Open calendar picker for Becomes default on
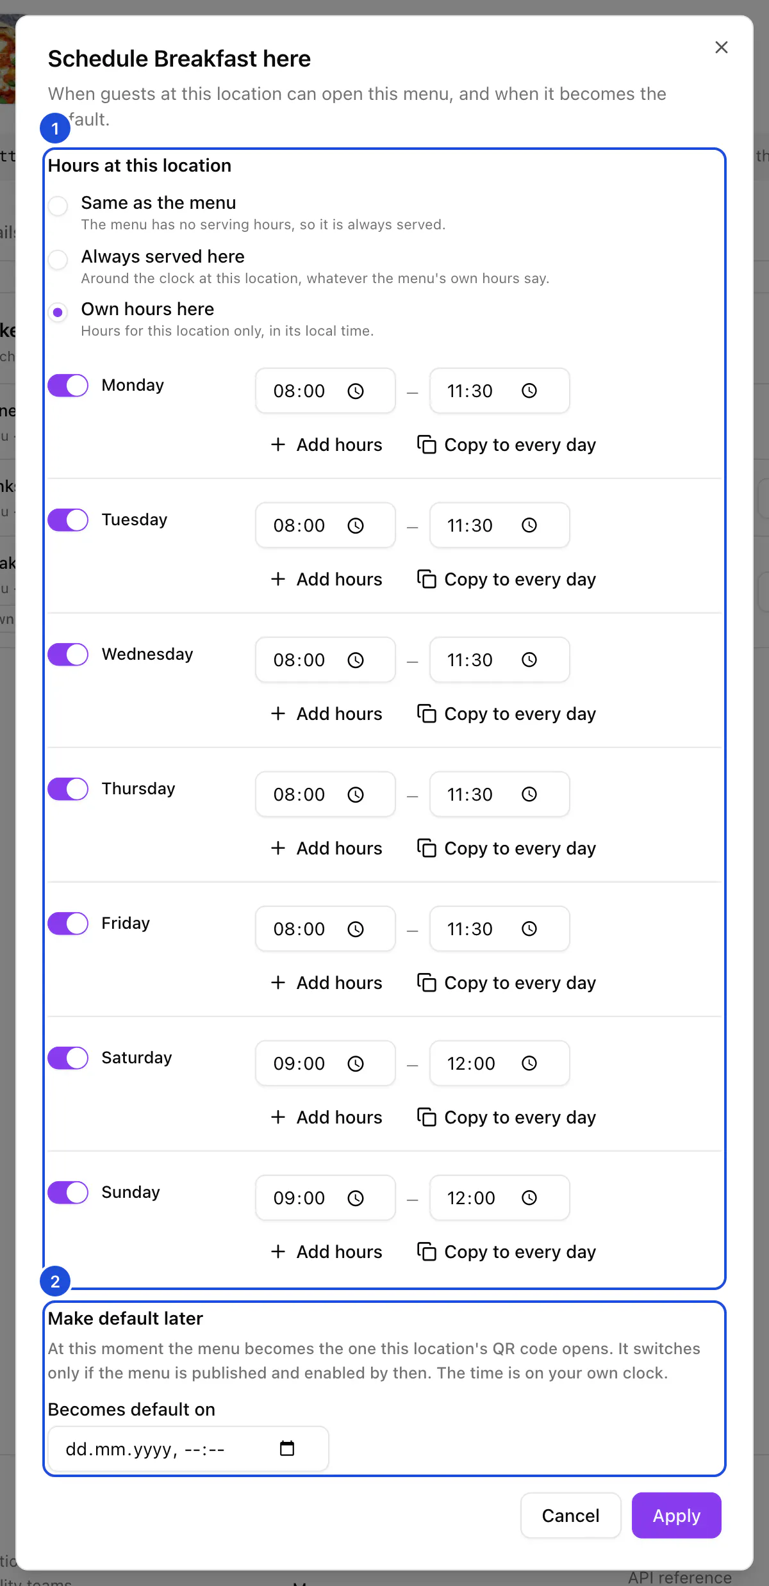This screenshot has height=1586, width=769. 287,1448
